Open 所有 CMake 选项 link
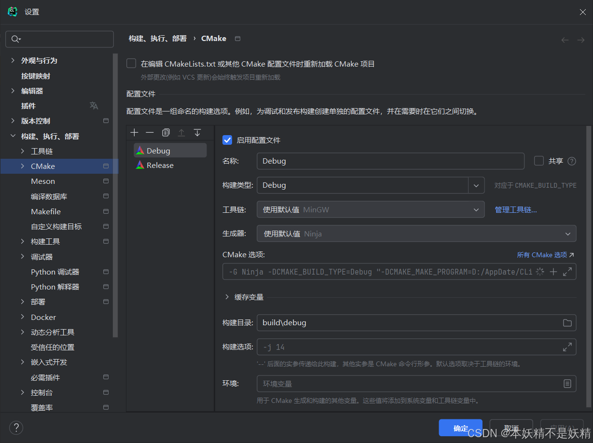 pos(546,254)
